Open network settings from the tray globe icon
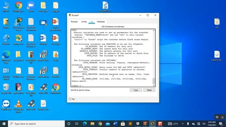Screen dimensions: 226x127 click(x=198, y=124)
